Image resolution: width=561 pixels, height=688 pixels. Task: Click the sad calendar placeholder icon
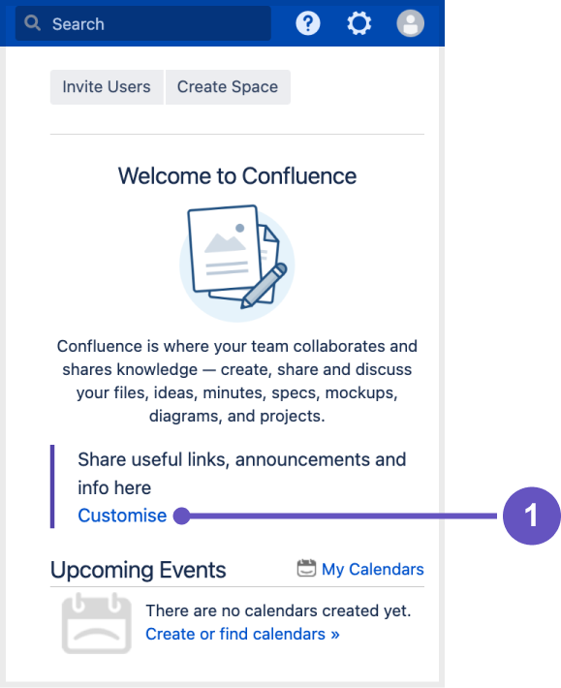[97, 623]
